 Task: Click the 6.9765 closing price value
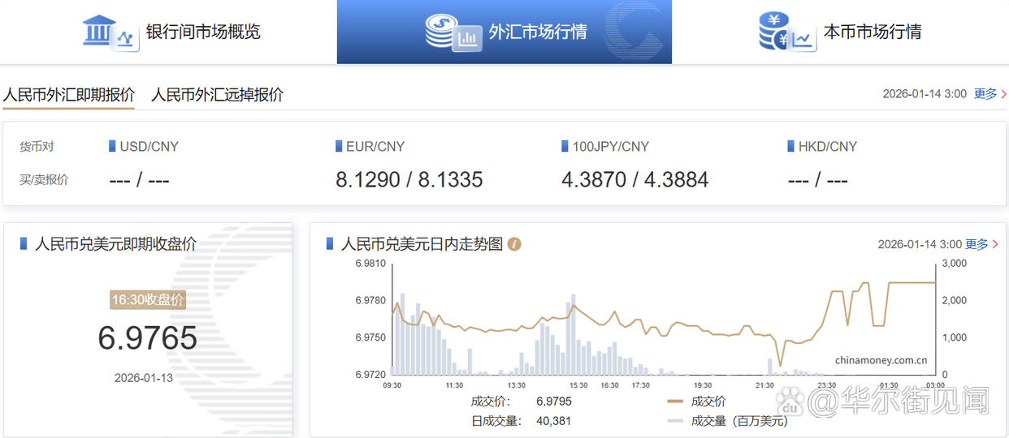(x=148, y=337)
